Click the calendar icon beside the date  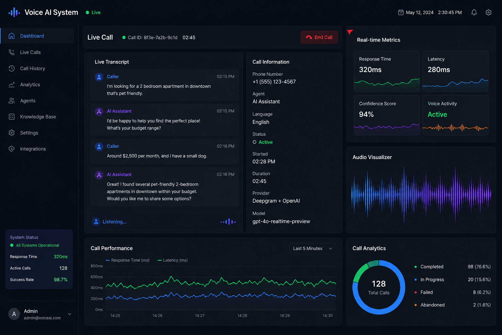tap(401, 12)
